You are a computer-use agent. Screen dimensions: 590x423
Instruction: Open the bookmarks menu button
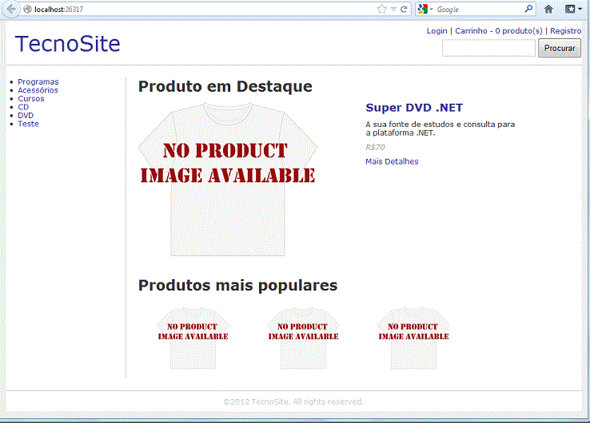coord(573,9)
